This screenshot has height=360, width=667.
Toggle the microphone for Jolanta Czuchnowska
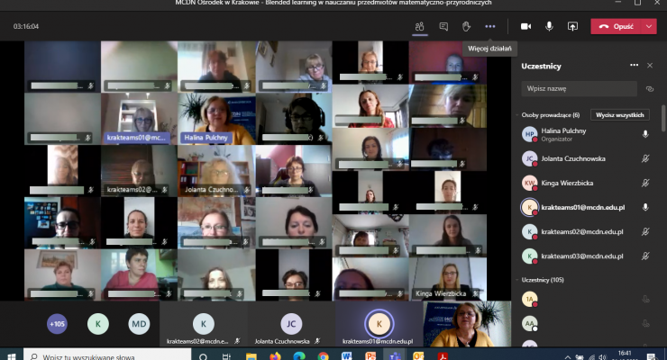tap(644, 158)
